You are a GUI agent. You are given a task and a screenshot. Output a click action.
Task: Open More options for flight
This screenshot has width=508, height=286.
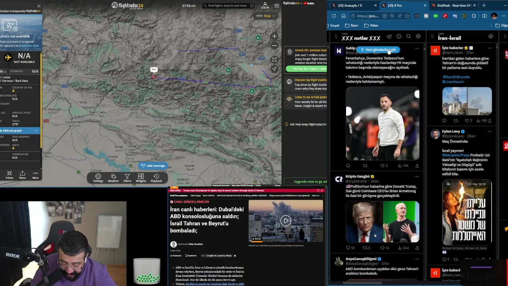pyautogui.click(x=35, y=175)
